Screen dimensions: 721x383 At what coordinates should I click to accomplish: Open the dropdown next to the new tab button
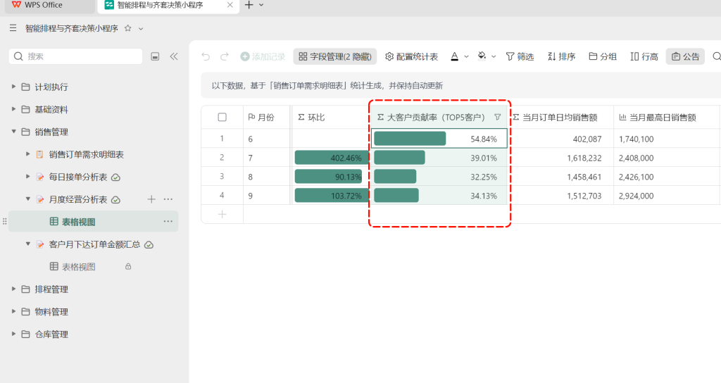[261, 5]
